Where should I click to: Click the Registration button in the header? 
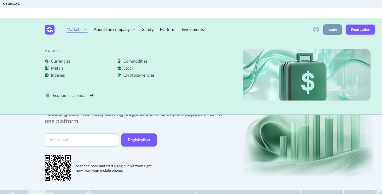coord(360,30)
